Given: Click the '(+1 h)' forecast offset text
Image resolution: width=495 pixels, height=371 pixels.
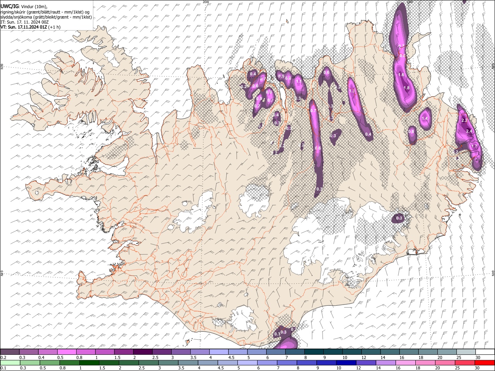Looking at the screenshot, I should [x=55, y=27].
